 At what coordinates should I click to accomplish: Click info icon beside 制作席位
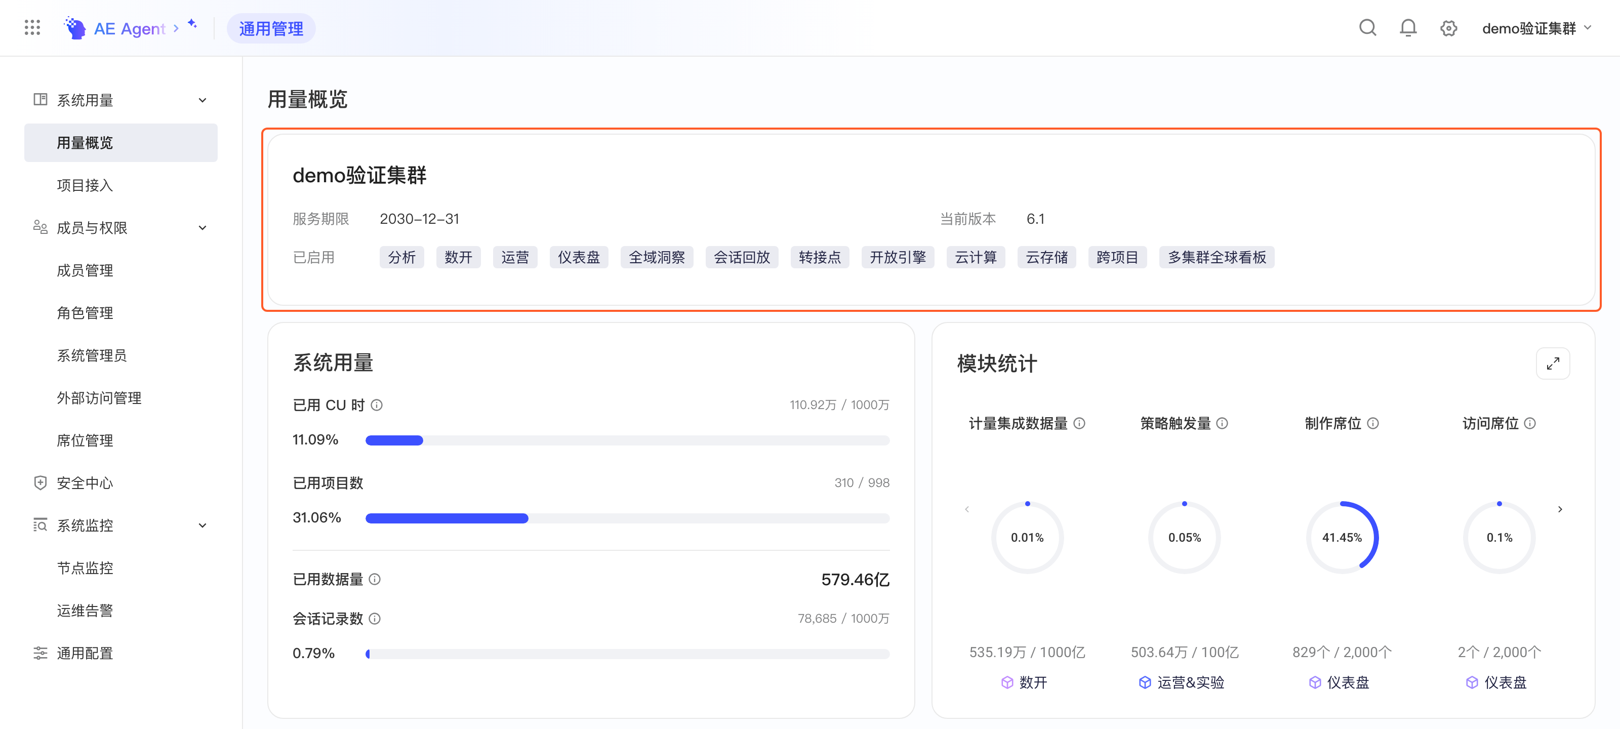point(1373,423)
